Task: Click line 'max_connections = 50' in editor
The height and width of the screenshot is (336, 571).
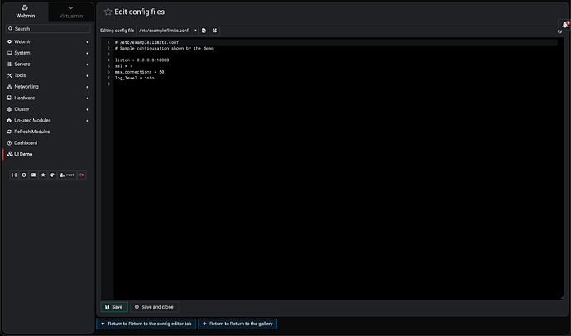Action: coord(140,72)
